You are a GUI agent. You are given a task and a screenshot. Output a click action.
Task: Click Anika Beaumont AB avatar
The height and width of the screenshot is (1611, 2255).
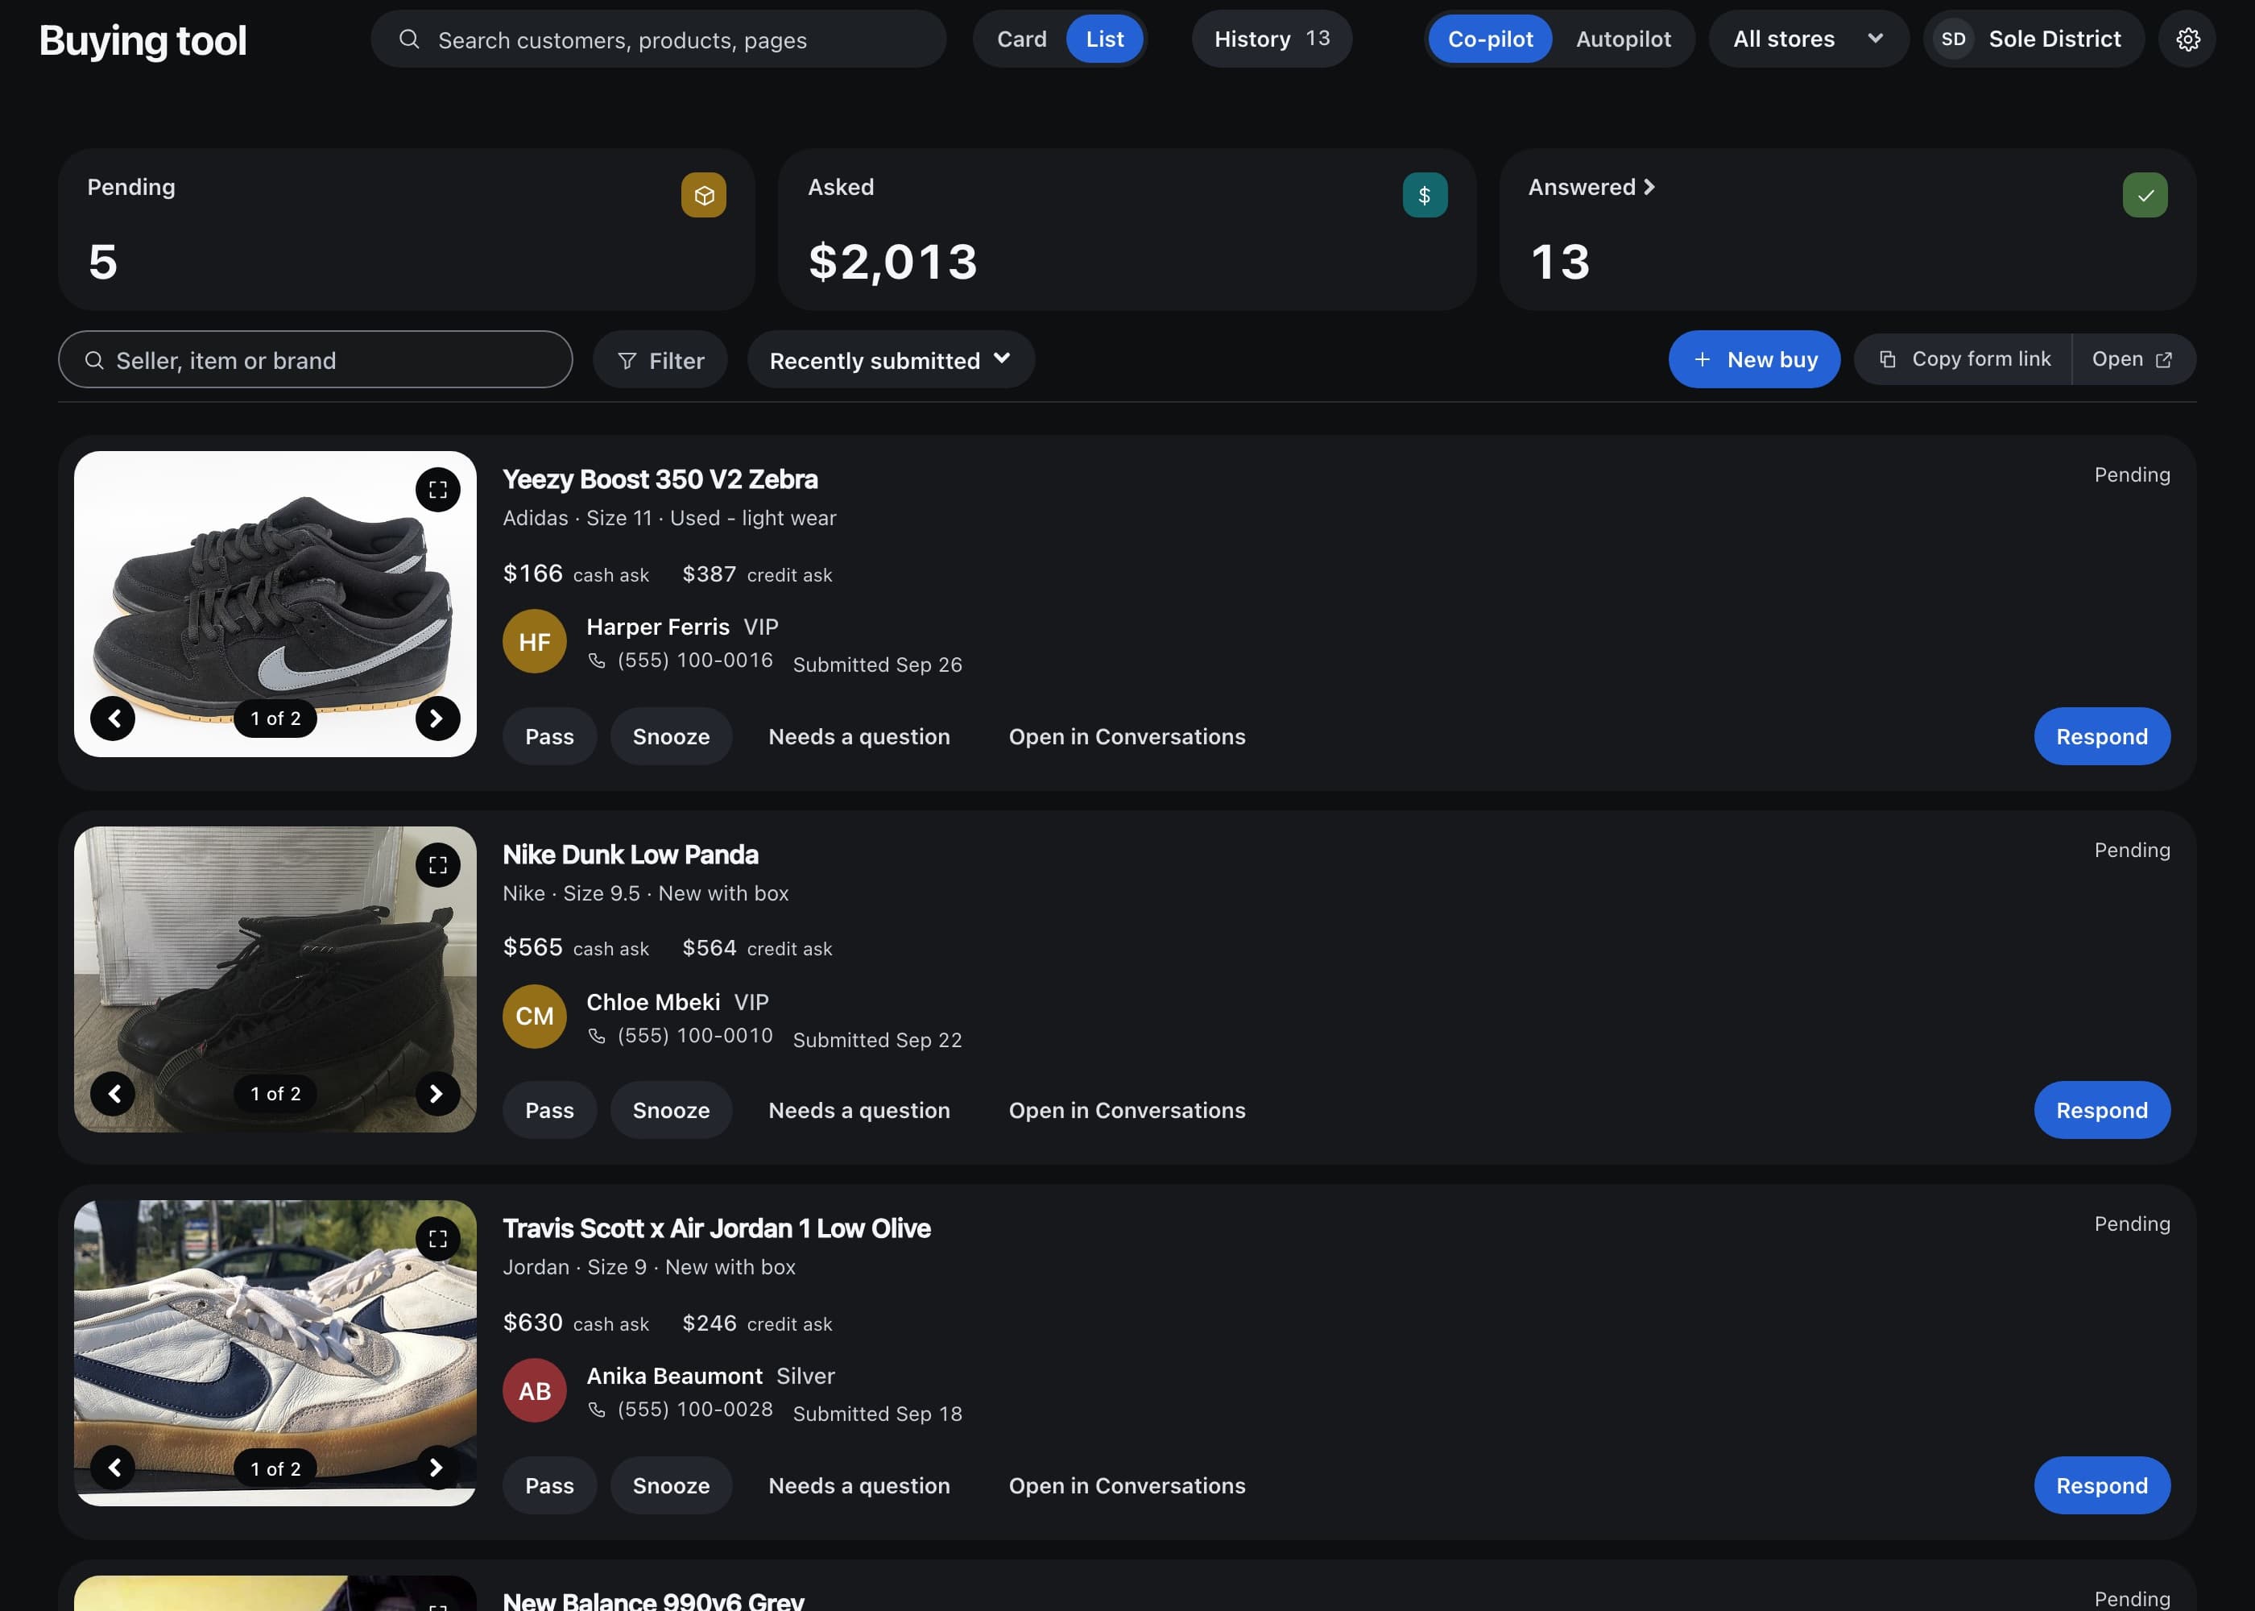(x=535, y=1389)
